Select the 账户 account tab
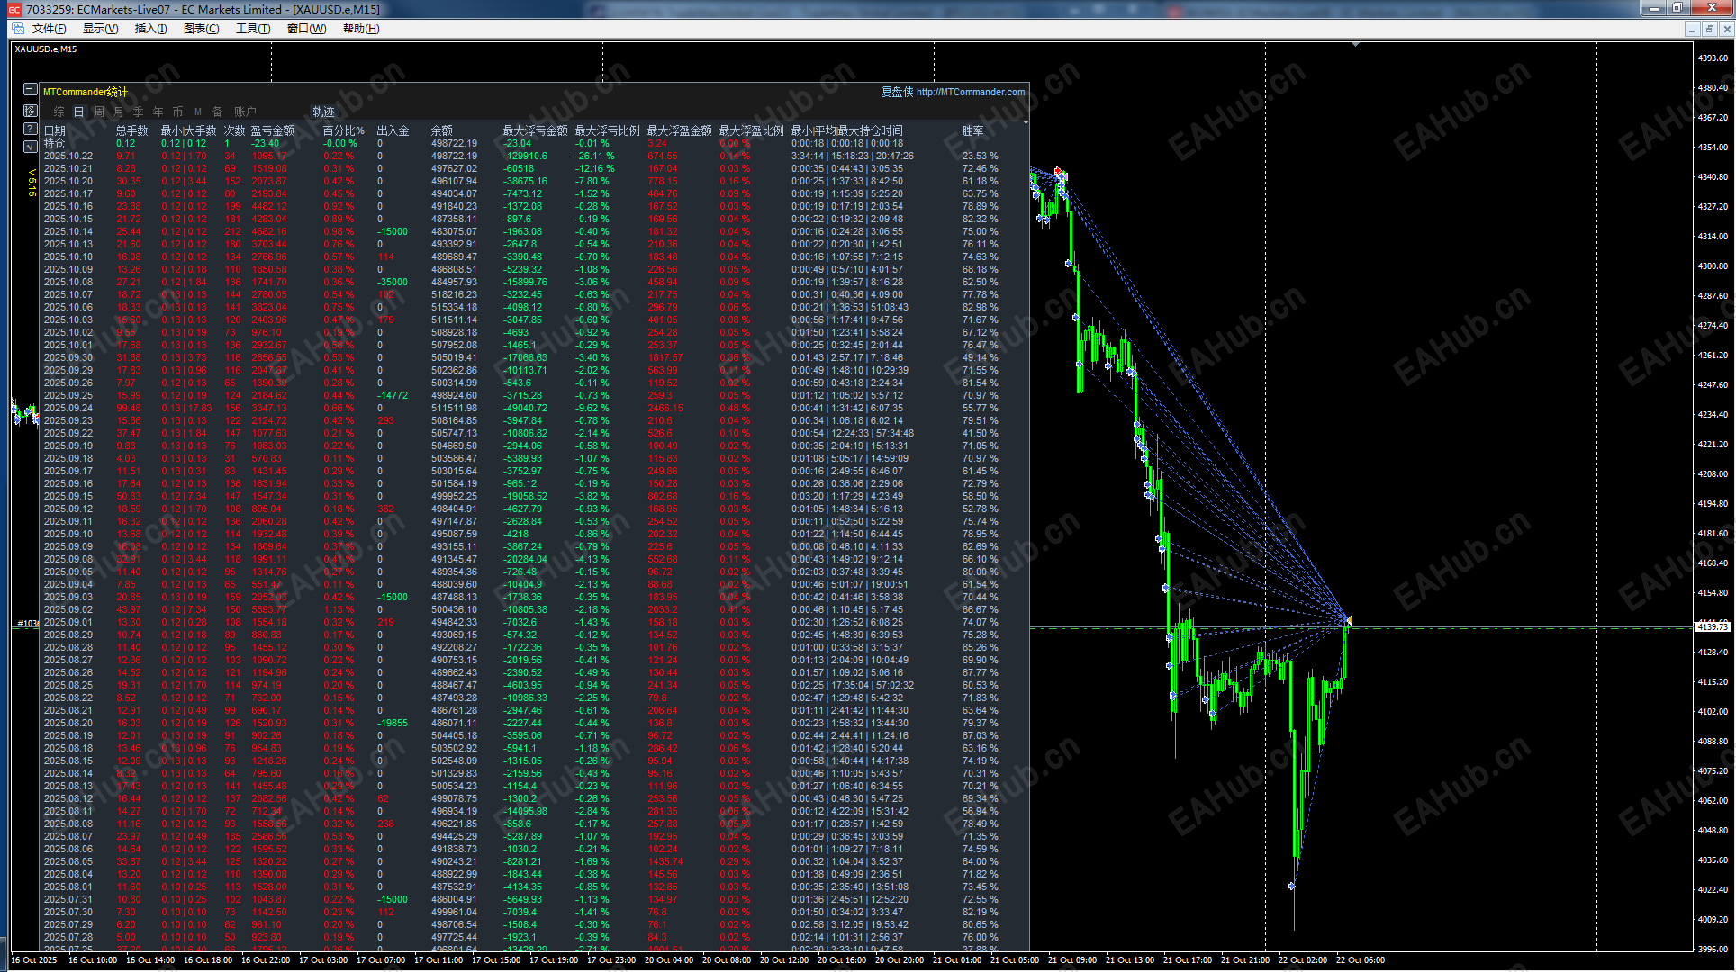1736x972 pixels. coord(245,112)
